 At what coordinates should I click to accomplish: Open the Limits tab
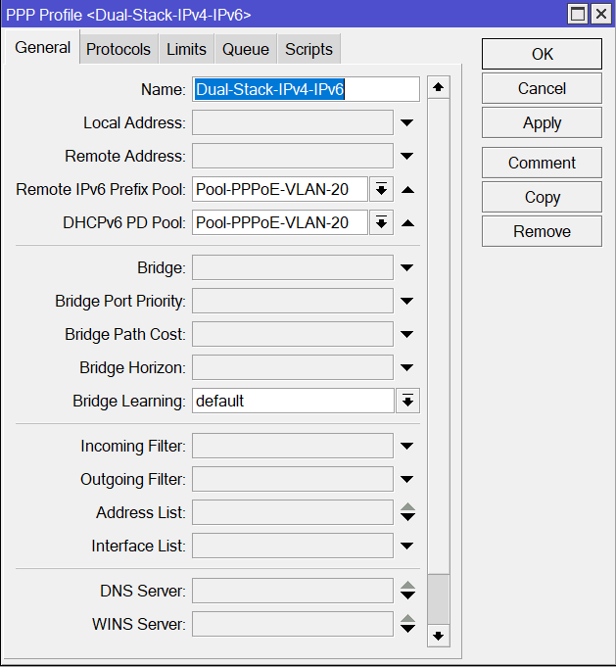186,49
